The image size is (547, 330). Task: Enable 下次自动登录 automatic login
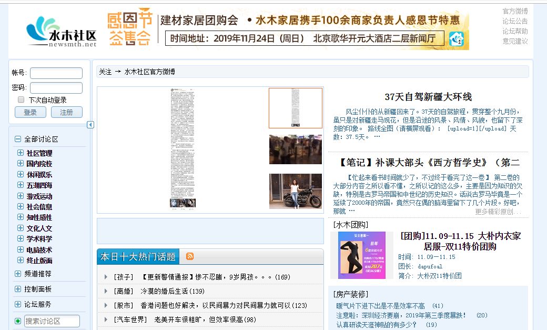21,99
